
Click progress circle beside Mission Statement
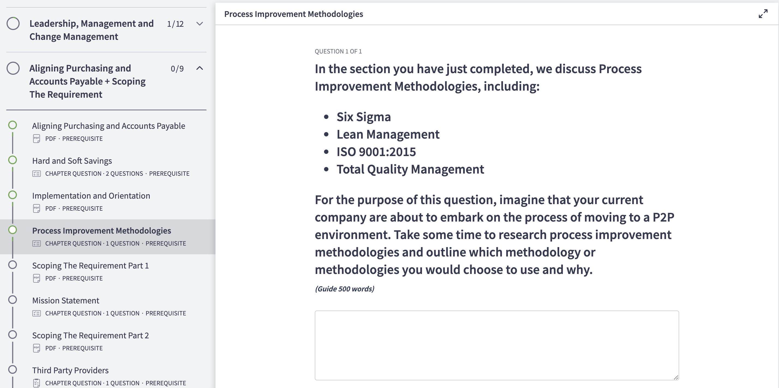(x=12, y=300)
